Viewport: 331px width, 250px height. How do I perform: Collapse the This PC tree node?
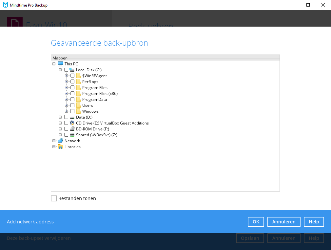(54, 64)
